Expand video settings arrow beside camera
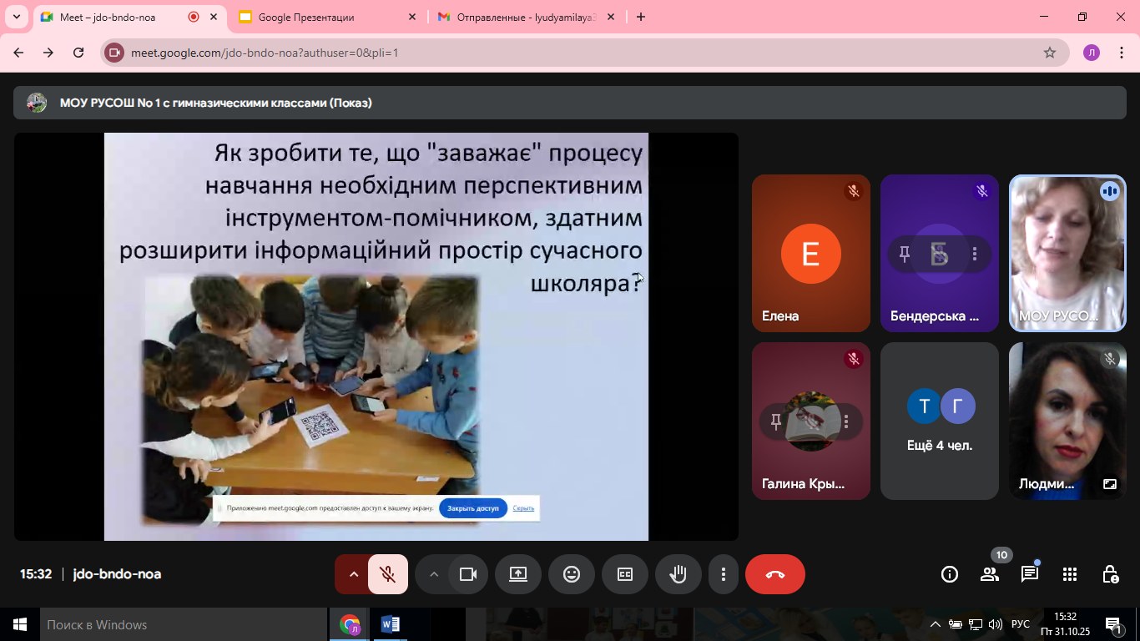 (x=433, y=574)
